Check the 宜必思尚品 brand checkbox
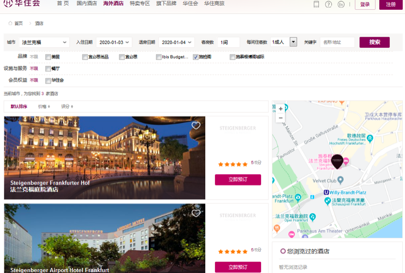Image resolution: width=405 pixels, height=273 pixels. [x=85, y=57]
